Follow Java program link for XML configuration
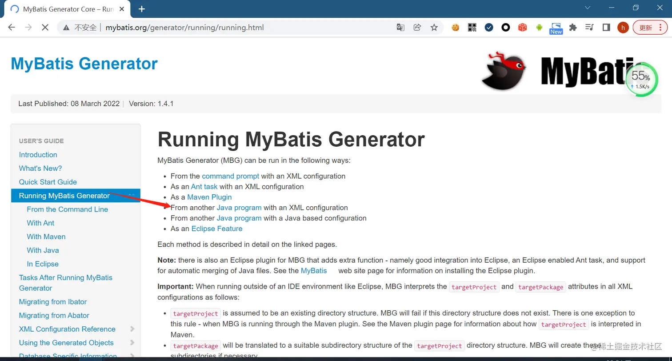The width and height of the screenshot is (672, 361). click(239, 208)
